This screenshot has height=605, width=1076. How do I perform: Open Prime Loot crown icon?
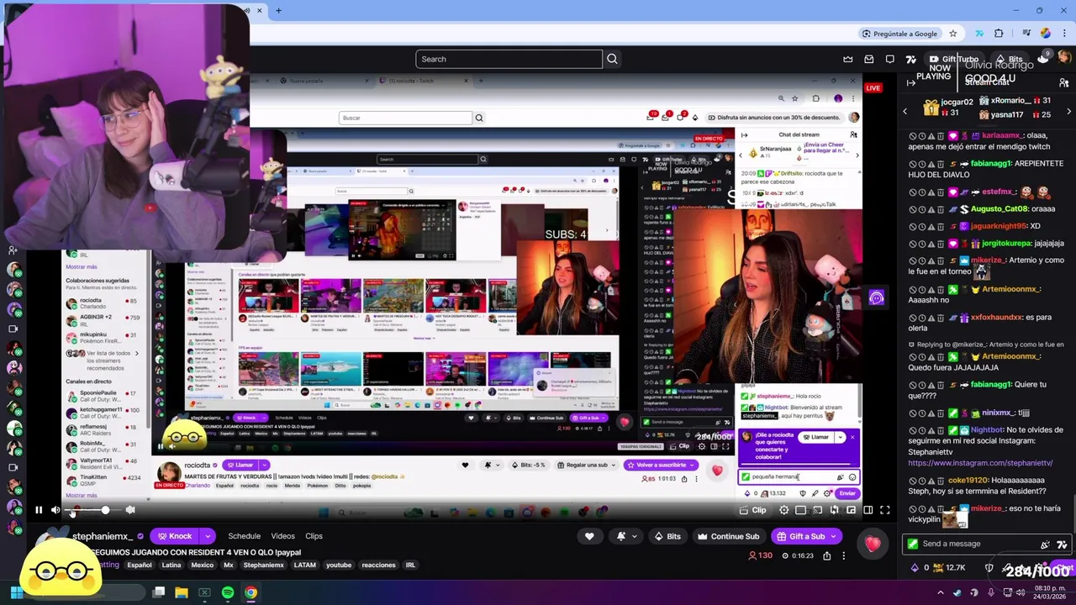[x=848, y=59]
